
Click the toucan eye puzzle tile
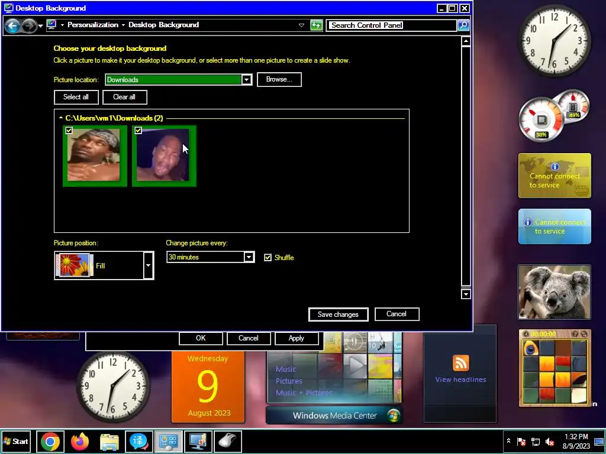tap(531, 349)
